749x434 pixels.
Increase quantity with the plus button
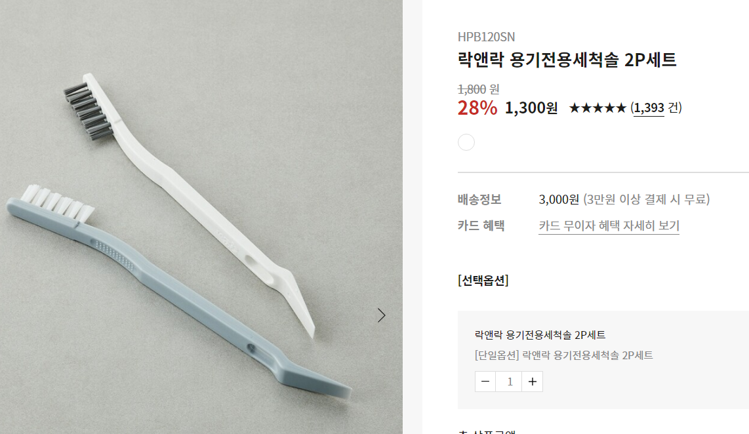coord(533,382)
